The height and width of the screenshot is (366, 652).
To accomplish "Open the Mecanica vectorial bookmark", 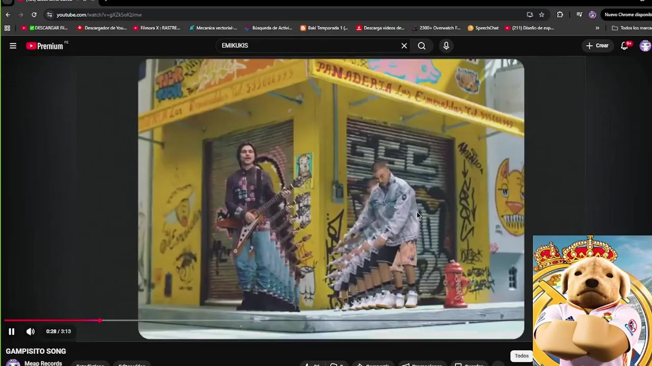I will (x=213, y=28).
